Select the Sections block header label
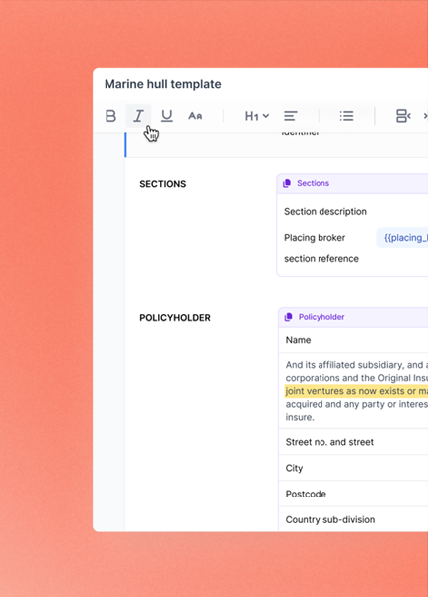 [x=313, y=183]
